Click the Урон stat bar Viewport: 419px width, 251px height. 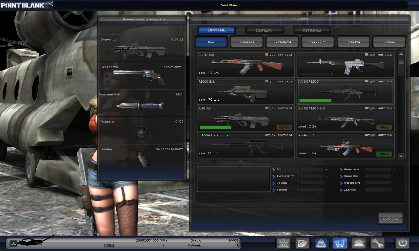click(x=311, y=169)
